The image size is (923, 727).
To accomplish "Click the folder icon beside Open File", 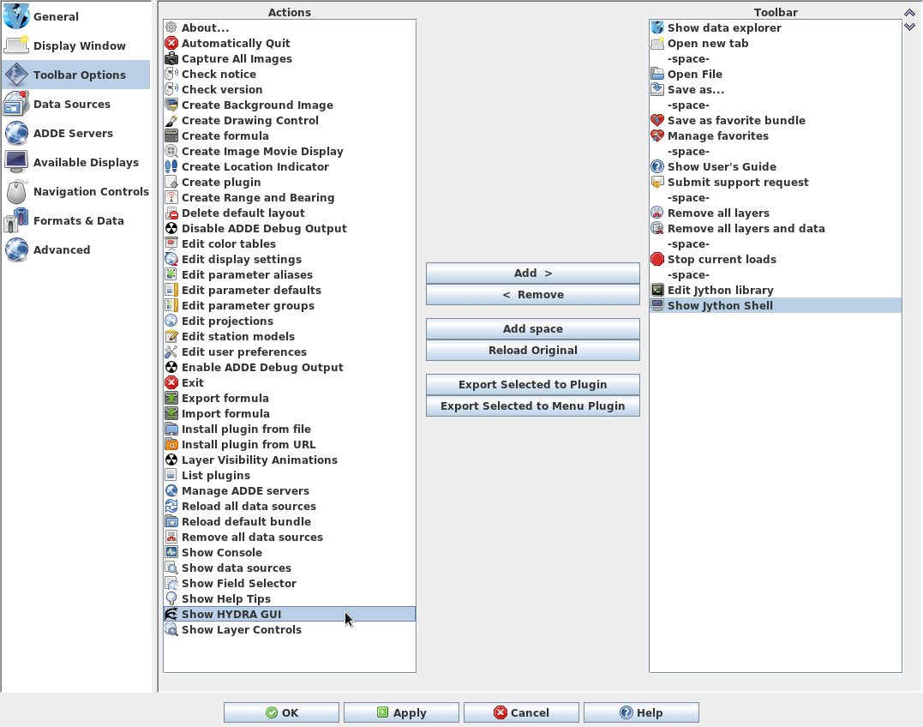I will point(657,74).
